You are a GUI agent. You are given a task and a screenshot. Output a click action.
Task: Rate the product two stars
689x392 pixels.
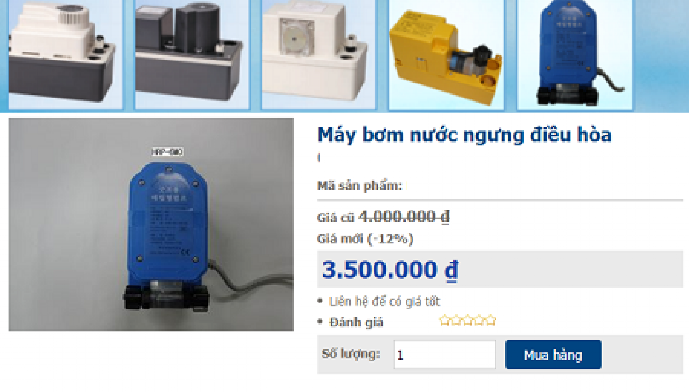456,320
